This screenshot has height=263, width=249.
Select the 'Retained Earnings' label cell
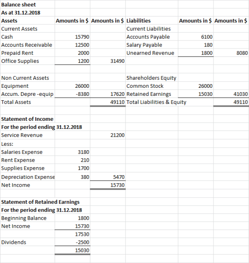[149, 94]
